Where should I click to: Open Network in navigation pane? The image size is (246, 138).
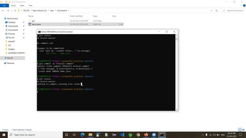pos(10,63)
